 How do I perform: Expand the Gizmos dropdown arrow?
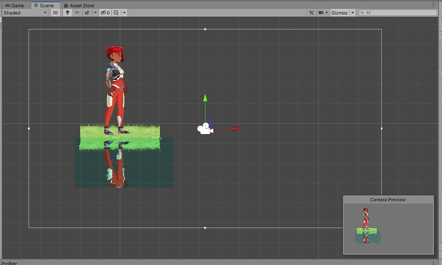tap(352, 13)
